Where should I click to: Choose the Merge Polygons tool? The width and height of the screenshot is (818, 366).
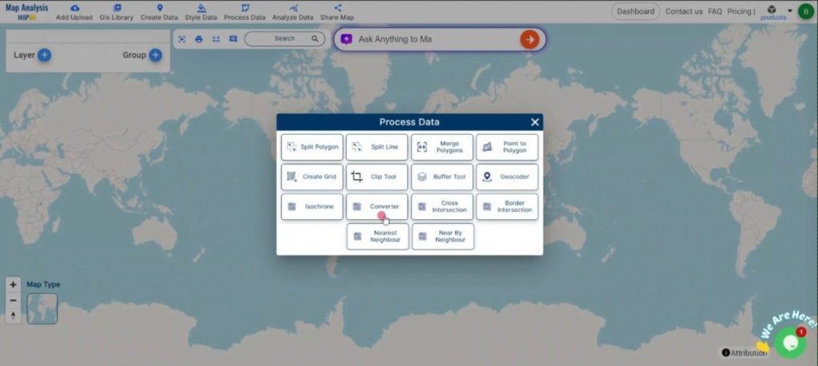point(442,147)
